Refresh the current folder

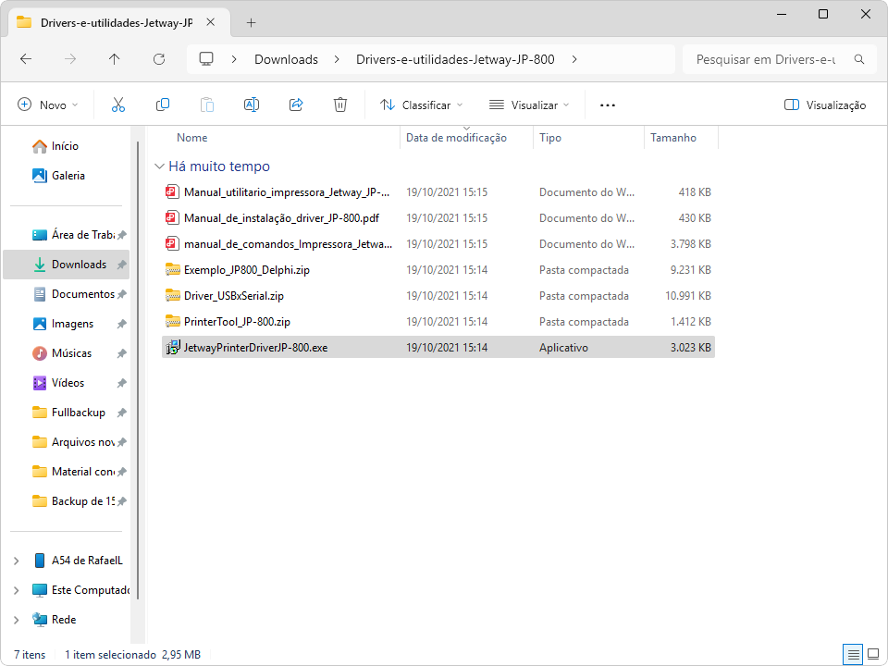[159, 59]
